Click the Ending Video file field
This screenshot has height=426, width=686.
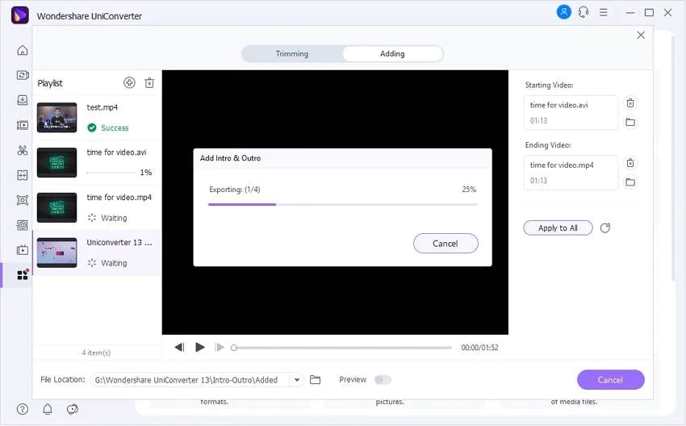point(571,173)
